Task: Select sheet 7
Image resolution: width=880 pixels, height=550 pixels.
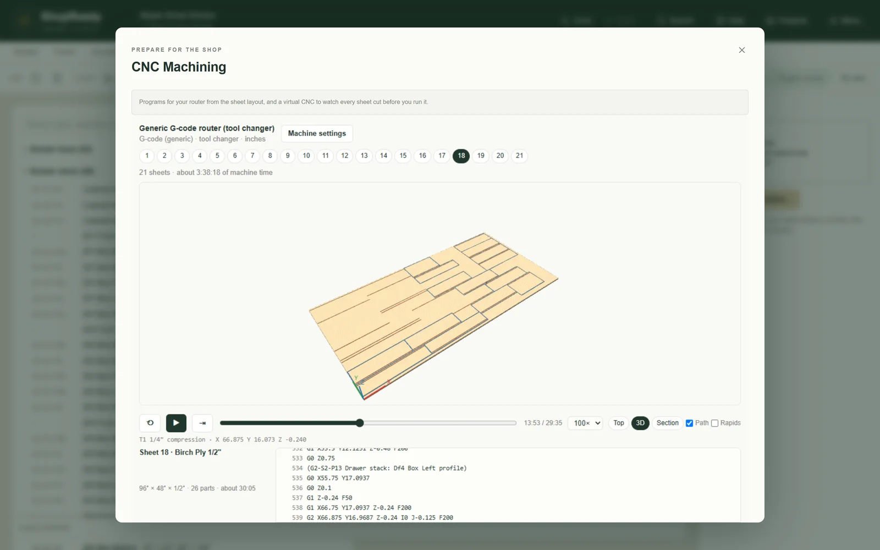Action: [252, 156]
